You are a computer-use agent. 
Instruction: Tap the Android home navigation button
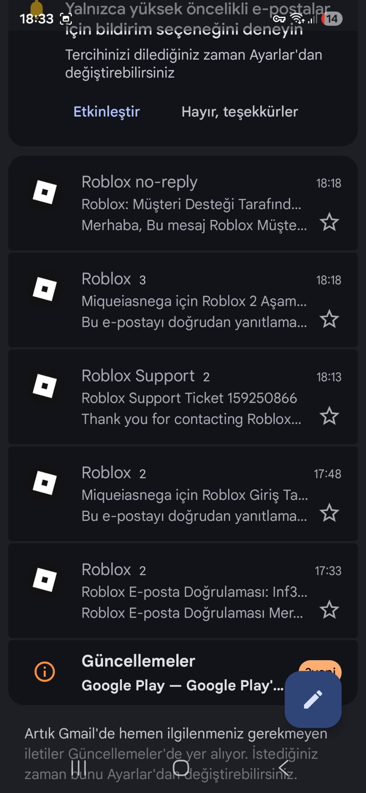point(181,767)
